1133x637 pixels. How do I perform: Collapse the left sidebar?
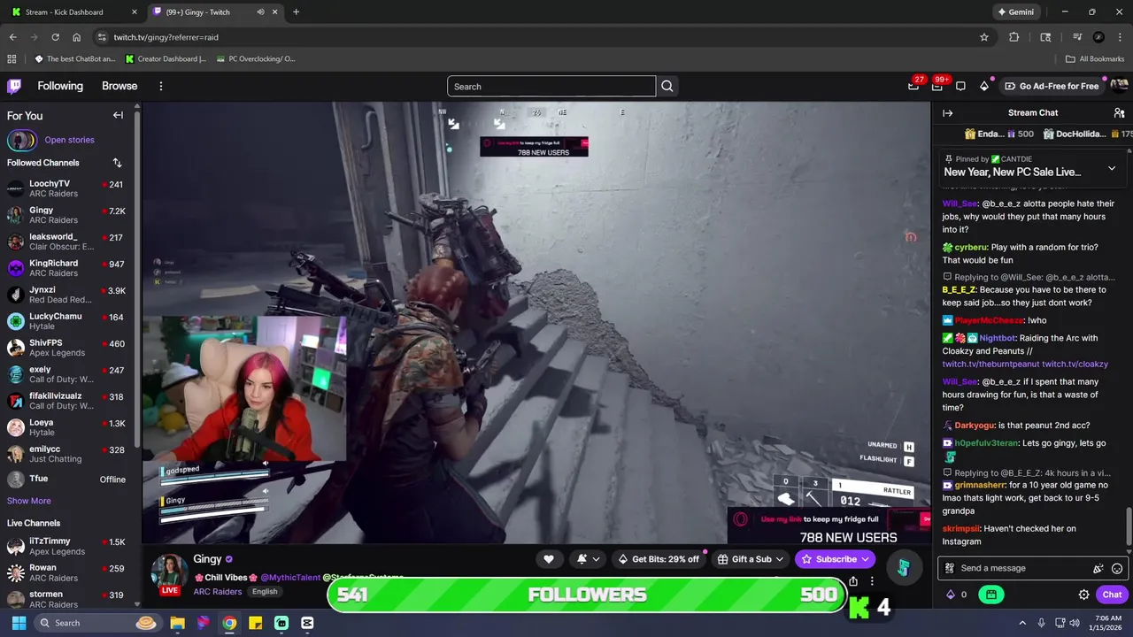[118, 115]
